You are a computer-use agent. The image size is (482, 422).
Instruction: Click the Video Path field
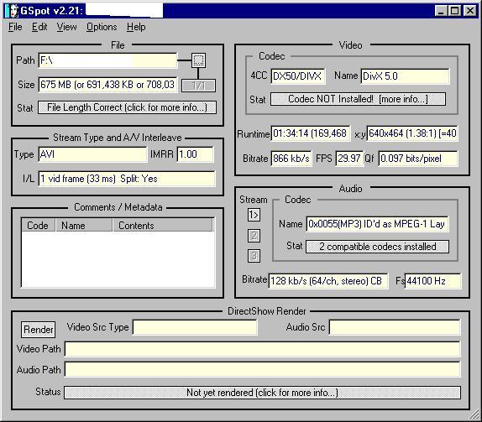click(x=263, y=349)
